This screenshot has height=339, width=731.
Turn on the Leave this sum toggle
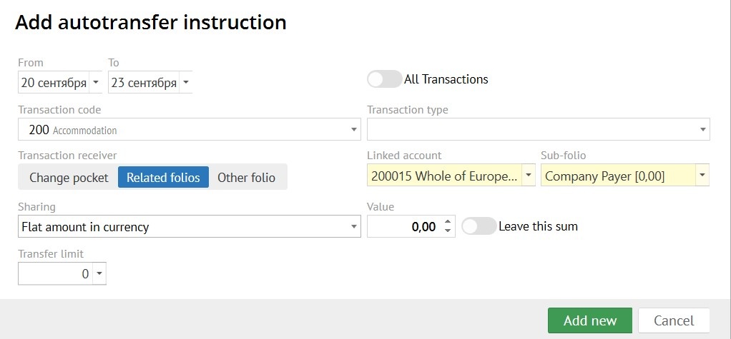pos(479,226)
